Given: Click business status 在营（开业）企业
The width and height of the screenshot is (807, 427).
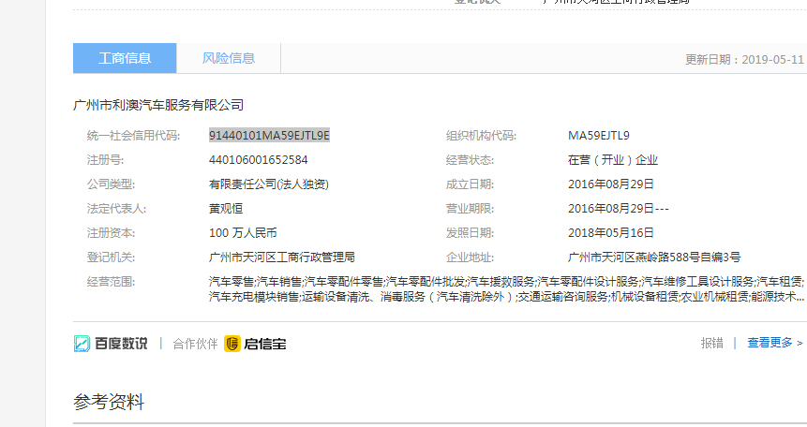Looking at the screenshot, I should [613, 160].
